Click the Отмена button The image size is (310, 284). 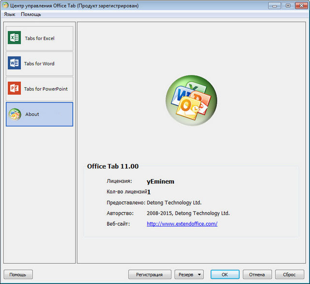pyautogui.click(x=257, y=274)
